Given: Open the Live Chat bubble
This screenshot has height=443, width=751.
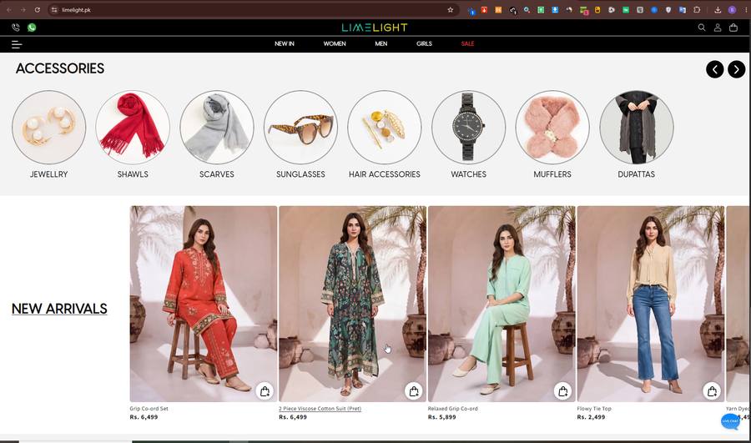Looking at the screenshot, I should 730,421.
